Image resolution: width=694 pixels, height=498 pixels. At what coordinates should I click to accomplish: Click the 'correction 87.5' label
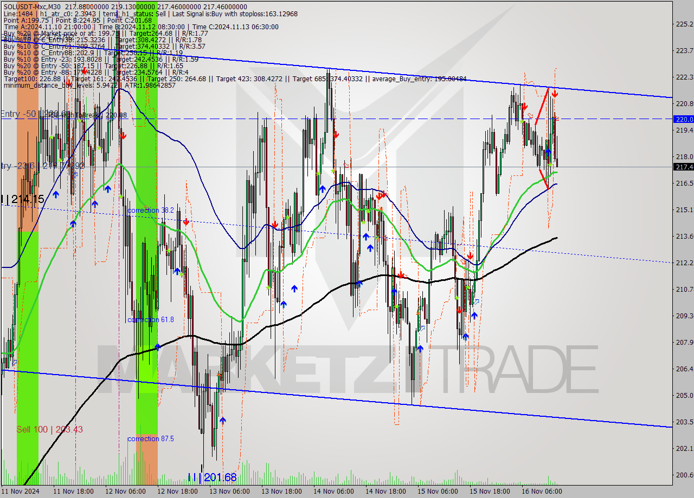151,438
